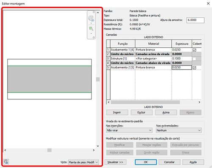Click the Inserir button

coord(117,112)
